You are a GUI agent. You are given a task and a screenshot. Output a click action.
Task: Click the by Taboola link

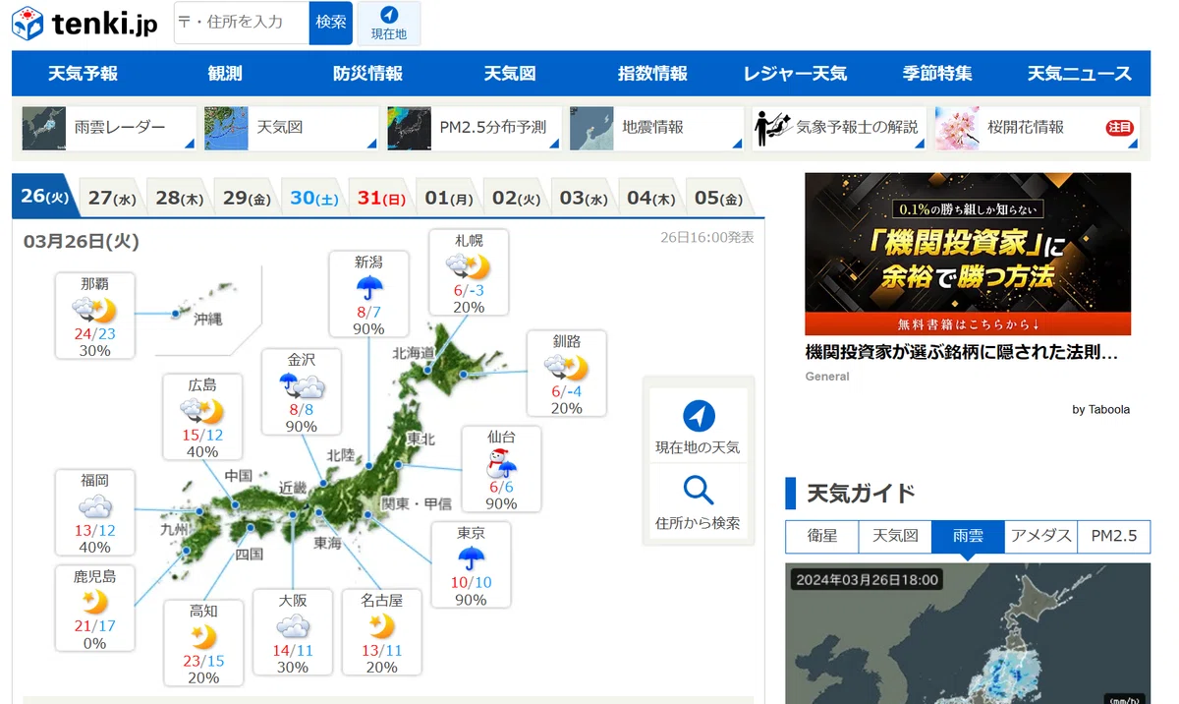click(x=1100, y=409)
